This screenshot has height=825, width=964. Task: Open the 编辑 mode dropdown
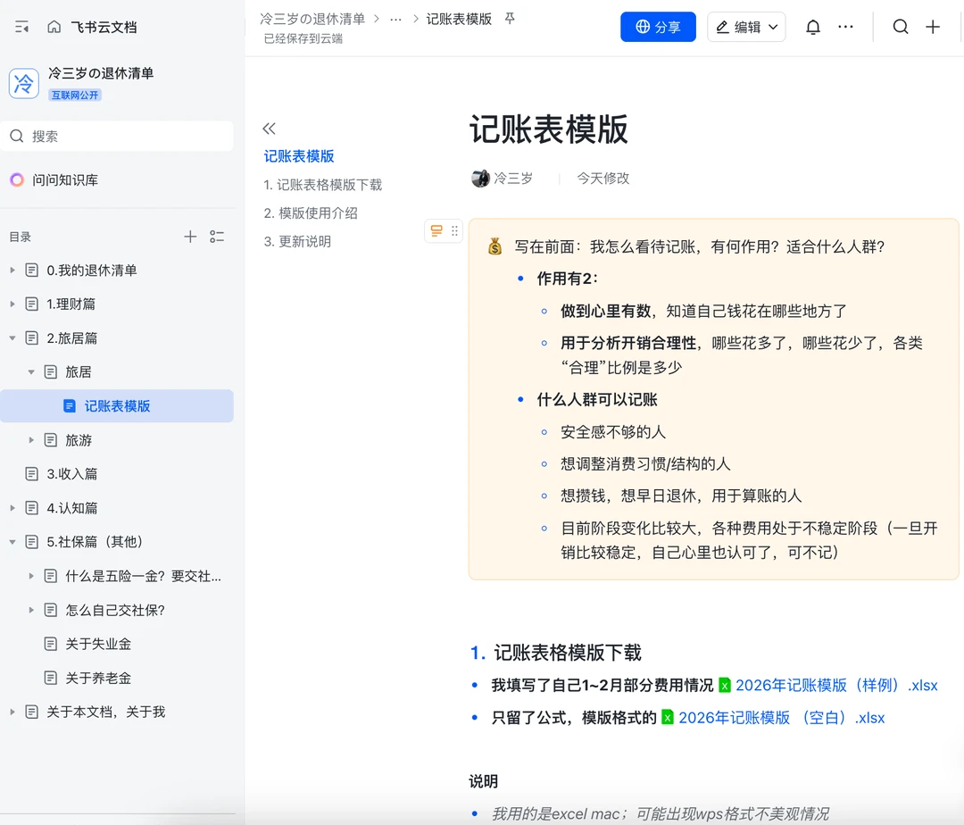coord(746,27)
